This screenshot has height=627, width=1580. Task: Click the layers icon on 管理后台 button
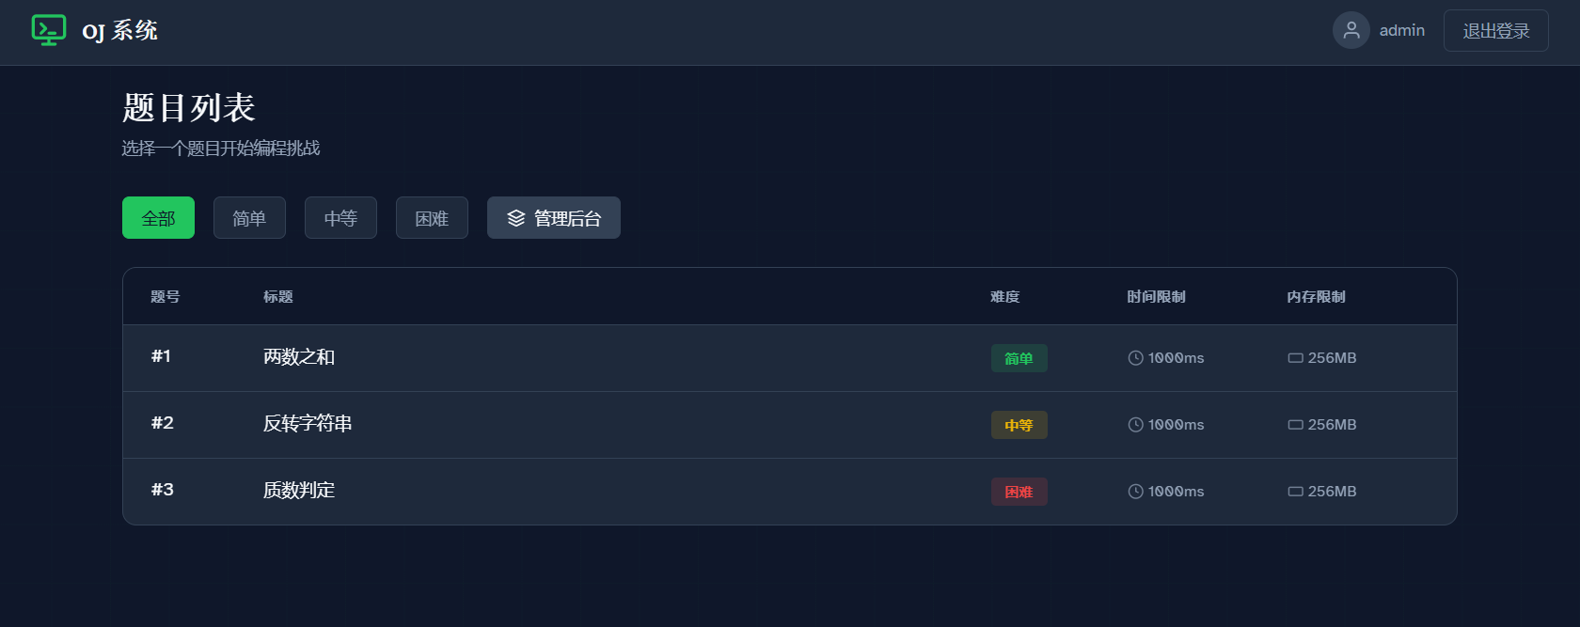pos(516,218)
